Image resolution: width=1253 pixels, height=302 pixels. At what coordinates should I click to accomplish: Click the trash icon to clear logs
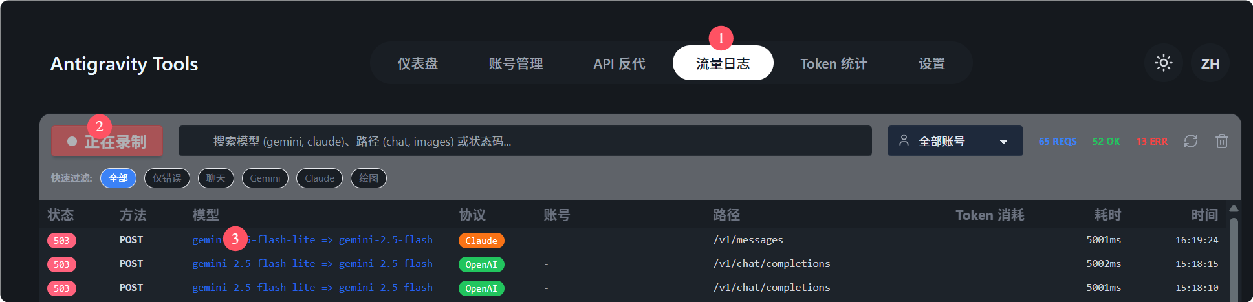click(1221, 141)
